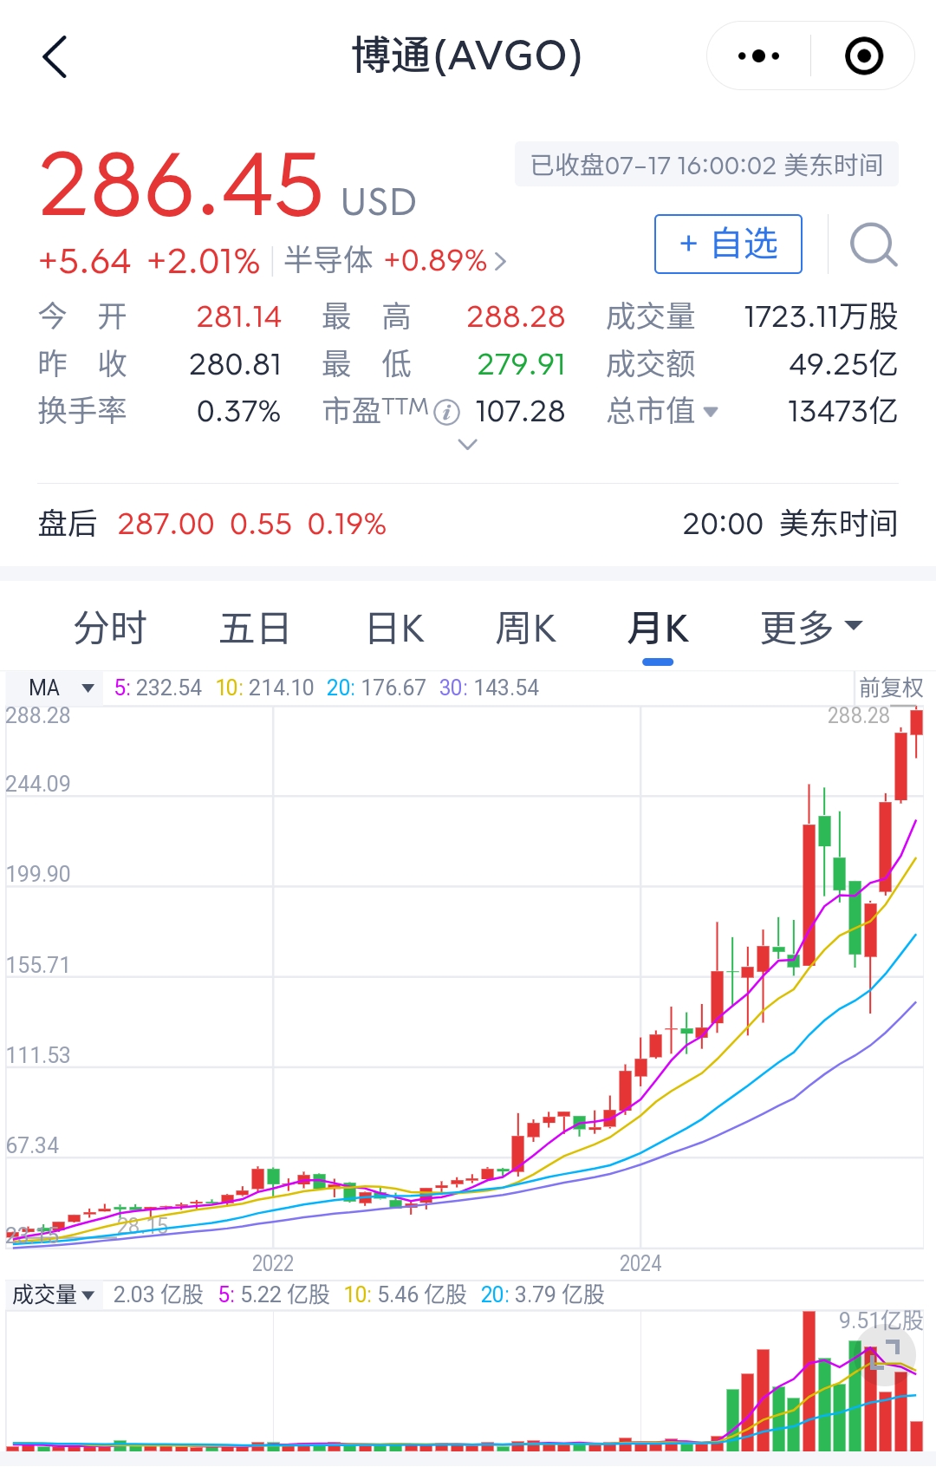936x1467 pixels.
Task: Open the 半导体 sector link
Action: [395, 260]
